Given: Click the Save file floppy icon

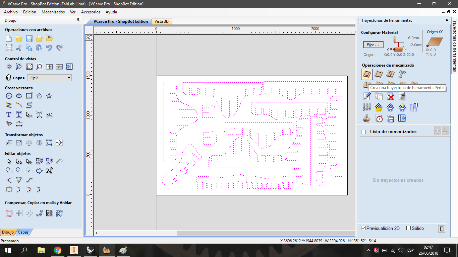Looking at the screenshot, I should 29,38.
